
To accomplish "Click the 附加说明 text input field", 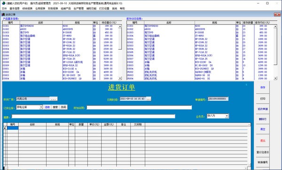I will tap(139, 108).
